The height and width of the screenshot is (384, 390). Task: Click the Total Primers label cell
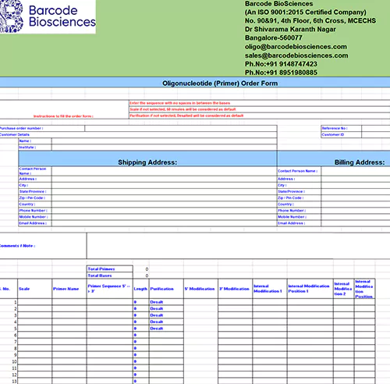tap(110, 268)
